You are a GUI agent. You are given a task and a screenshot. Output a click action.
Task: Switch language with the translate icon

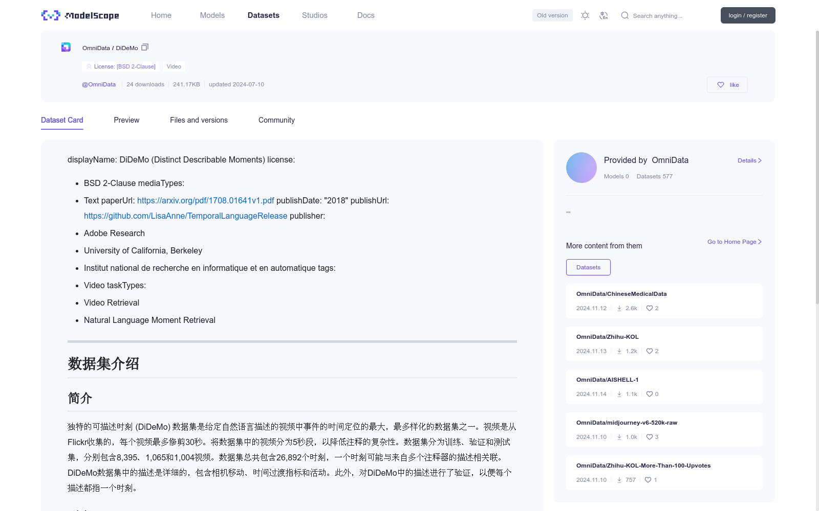pyautogui.click(x=604, y=15)
